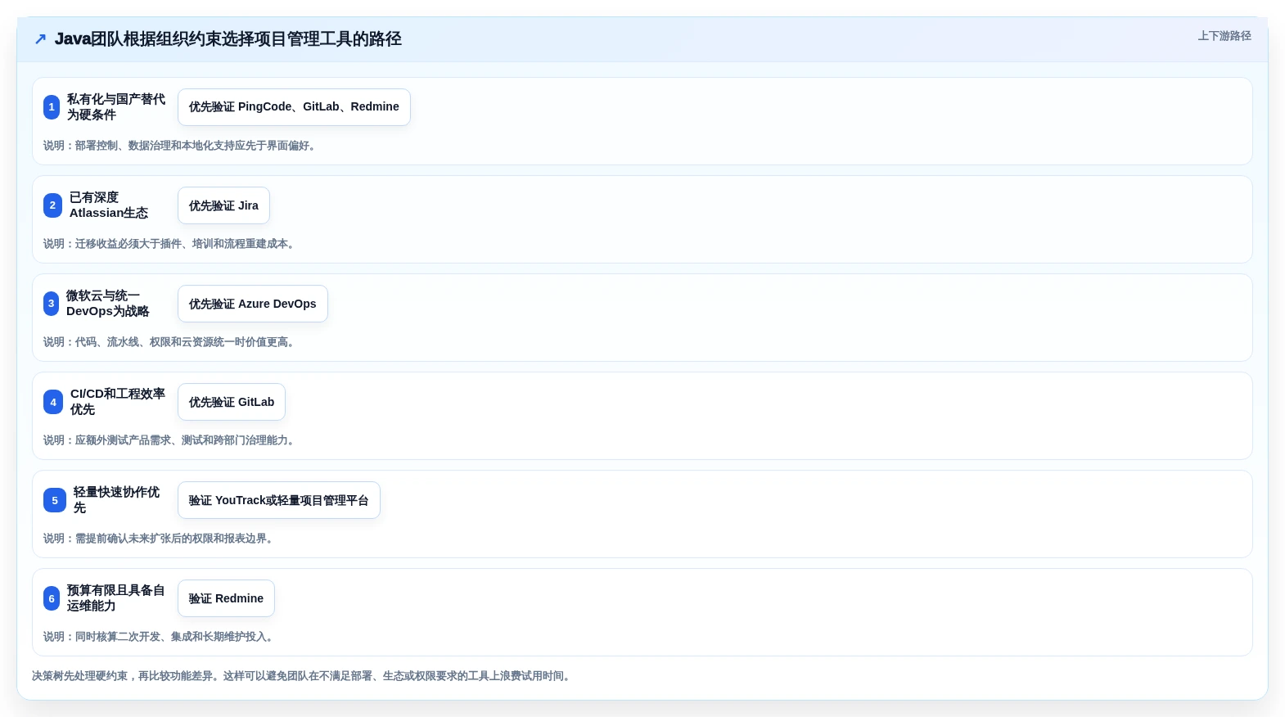Click the note 说明：需提前确认未来扩张后的权限
1285x717 pixels.
pos(160,539)
